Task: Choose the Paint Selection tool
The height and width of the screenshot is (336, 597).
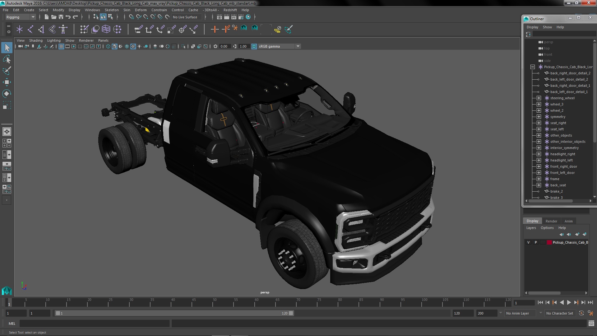Action: click(7, 71)
